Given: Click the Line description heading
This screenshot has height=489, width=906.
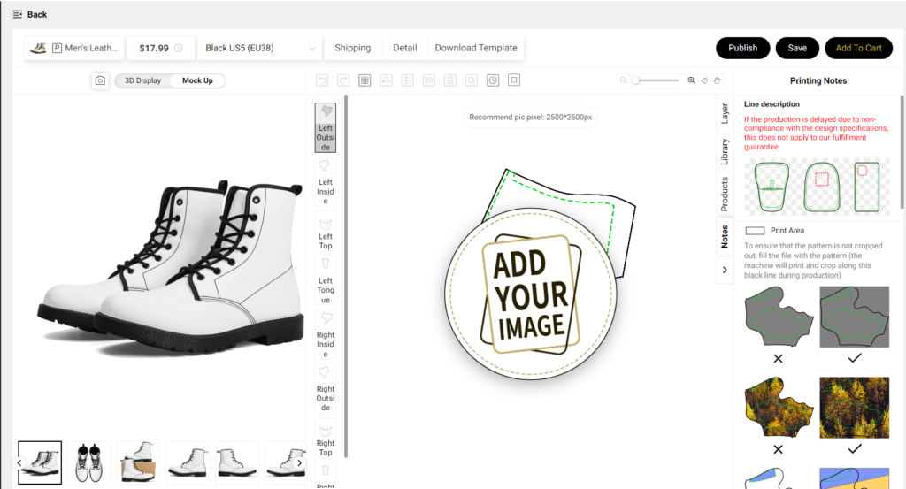Looking at the screenshot, I should (x=772, y=104).
